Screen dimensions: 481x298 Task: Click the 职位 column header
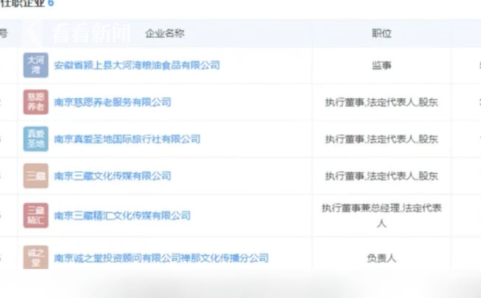click(382, 33)
